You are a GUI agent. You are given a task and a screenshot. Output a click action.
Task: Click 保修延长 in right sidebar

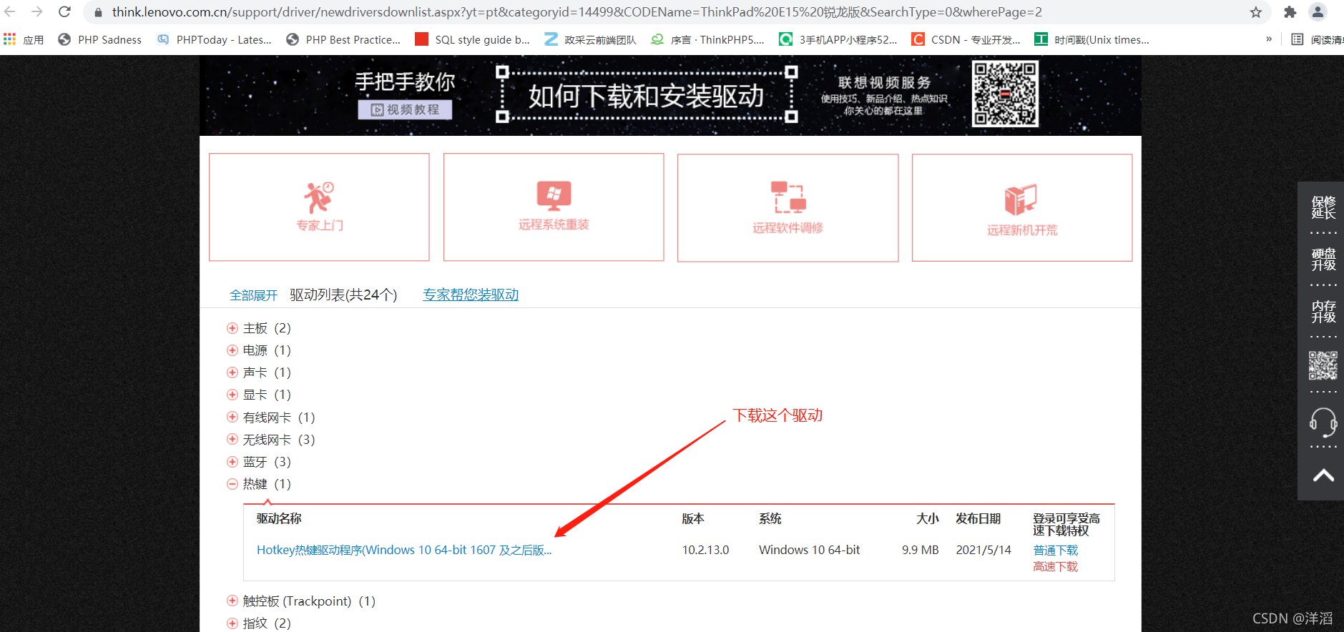tap(1323, 207)
